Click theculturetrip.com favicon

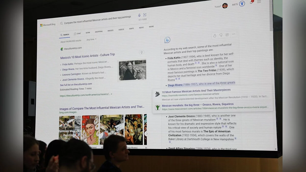click(62, 49)
